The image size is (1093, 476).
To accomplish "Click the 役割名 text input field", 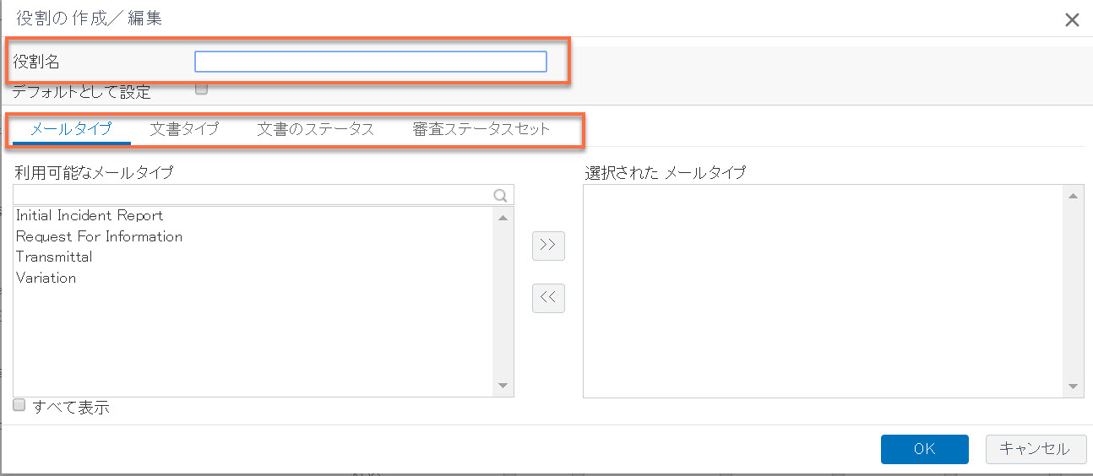I will (371, 62).
